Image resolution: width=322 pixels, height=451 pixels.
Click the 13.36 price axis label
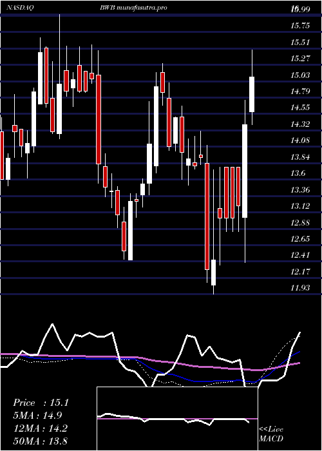point(300,190)
